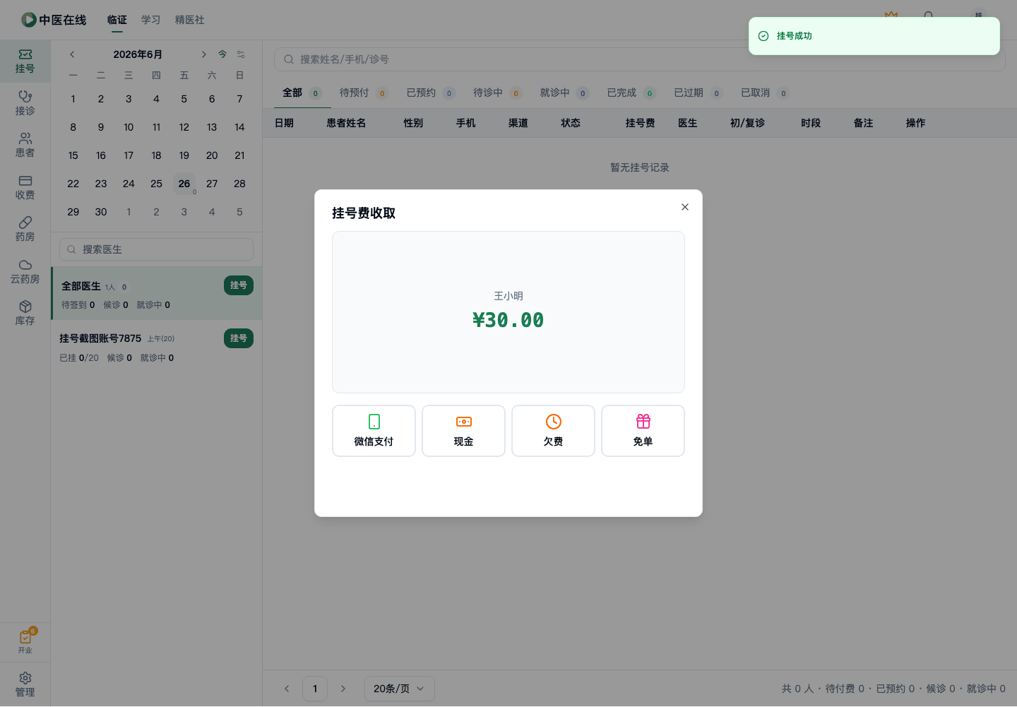Open the 药房 pharmacy sidebar section
This screenshot has height=707, width=1017.
[x=25, y=230]
